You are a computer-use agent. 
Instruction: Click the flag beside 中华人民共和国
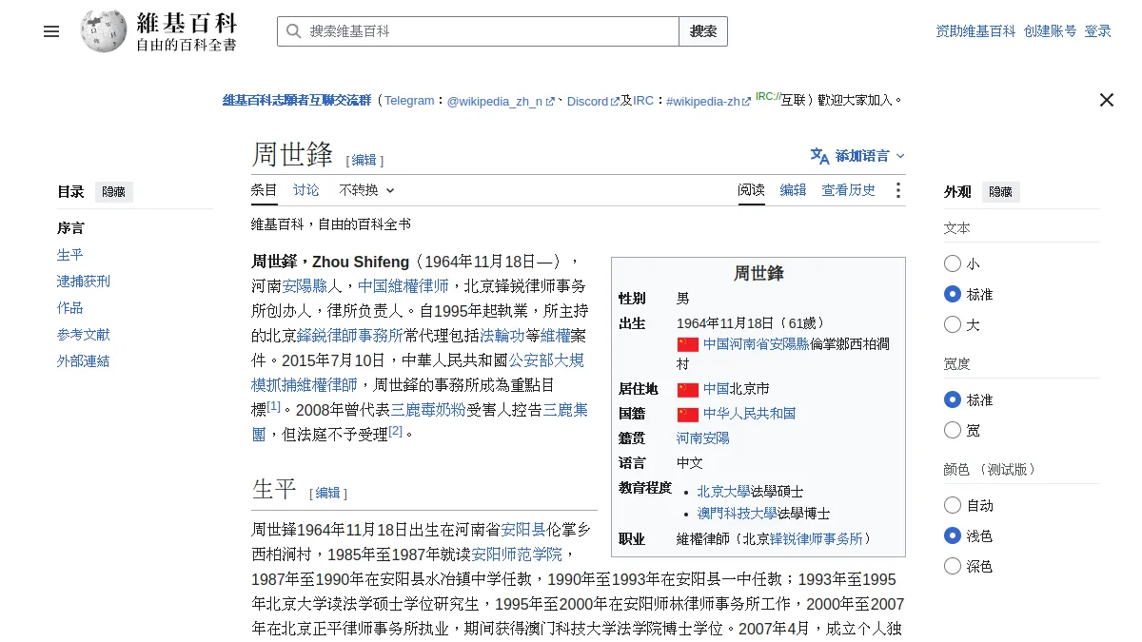(687, 415)
